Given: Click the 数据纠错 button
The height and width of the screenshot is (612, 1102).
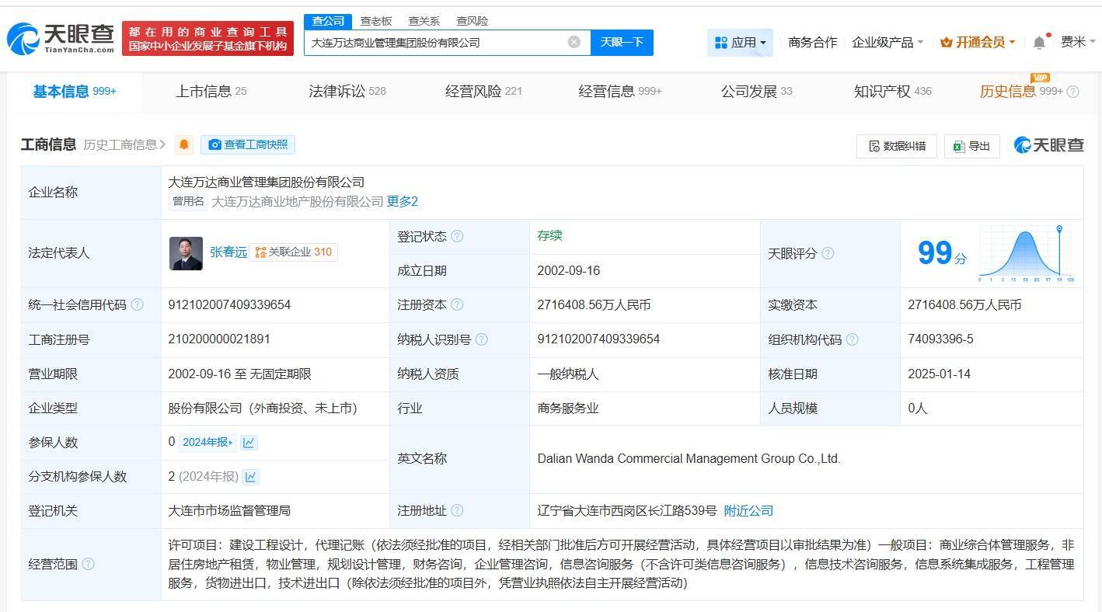Looking at the screenshot, I should [x=897, y=146].
